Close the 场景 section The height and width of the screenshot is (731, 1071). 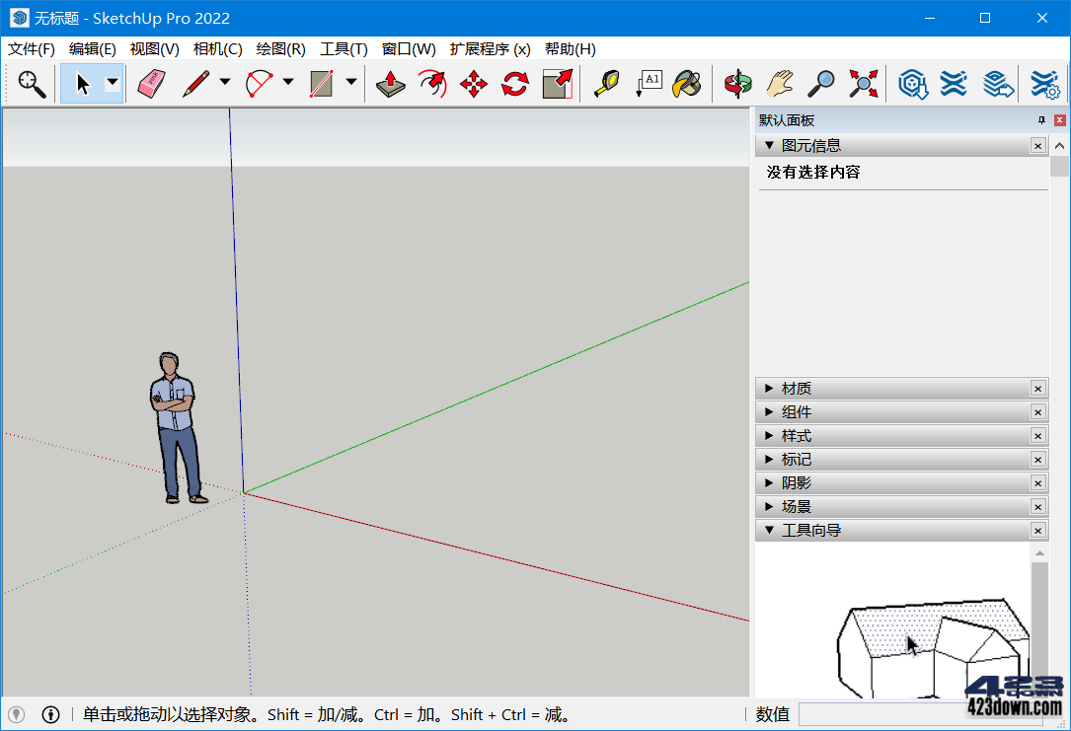[1038, 506]
